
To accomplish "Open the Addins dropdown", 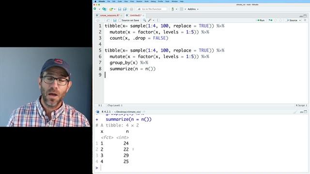I will coord(193,9).
